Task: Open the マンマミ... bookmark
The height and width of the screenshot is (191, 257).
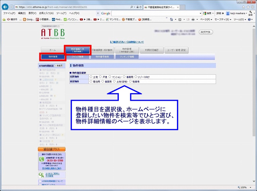Action: pos(113,19)
